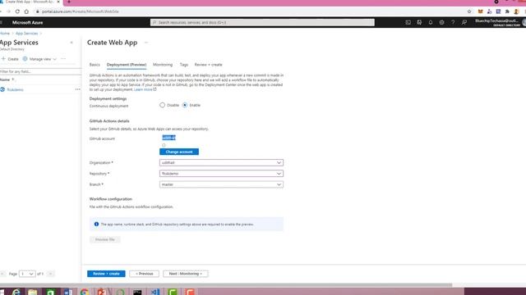Open Azure portal settings gear
Screen dimensions: 526x295
coord(442,22)
